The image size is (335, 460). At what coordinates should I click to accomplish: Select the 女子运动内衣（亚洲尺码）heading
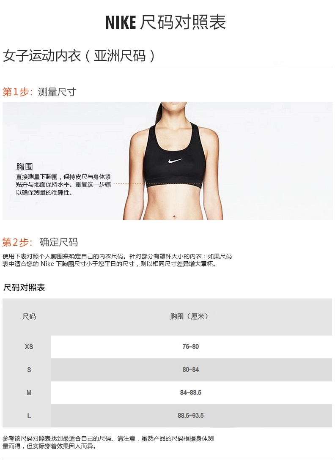tap(79, 55)
